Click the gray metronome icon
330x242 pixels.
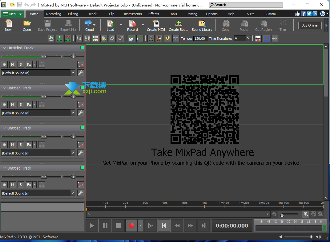click(x=151, y=38)
